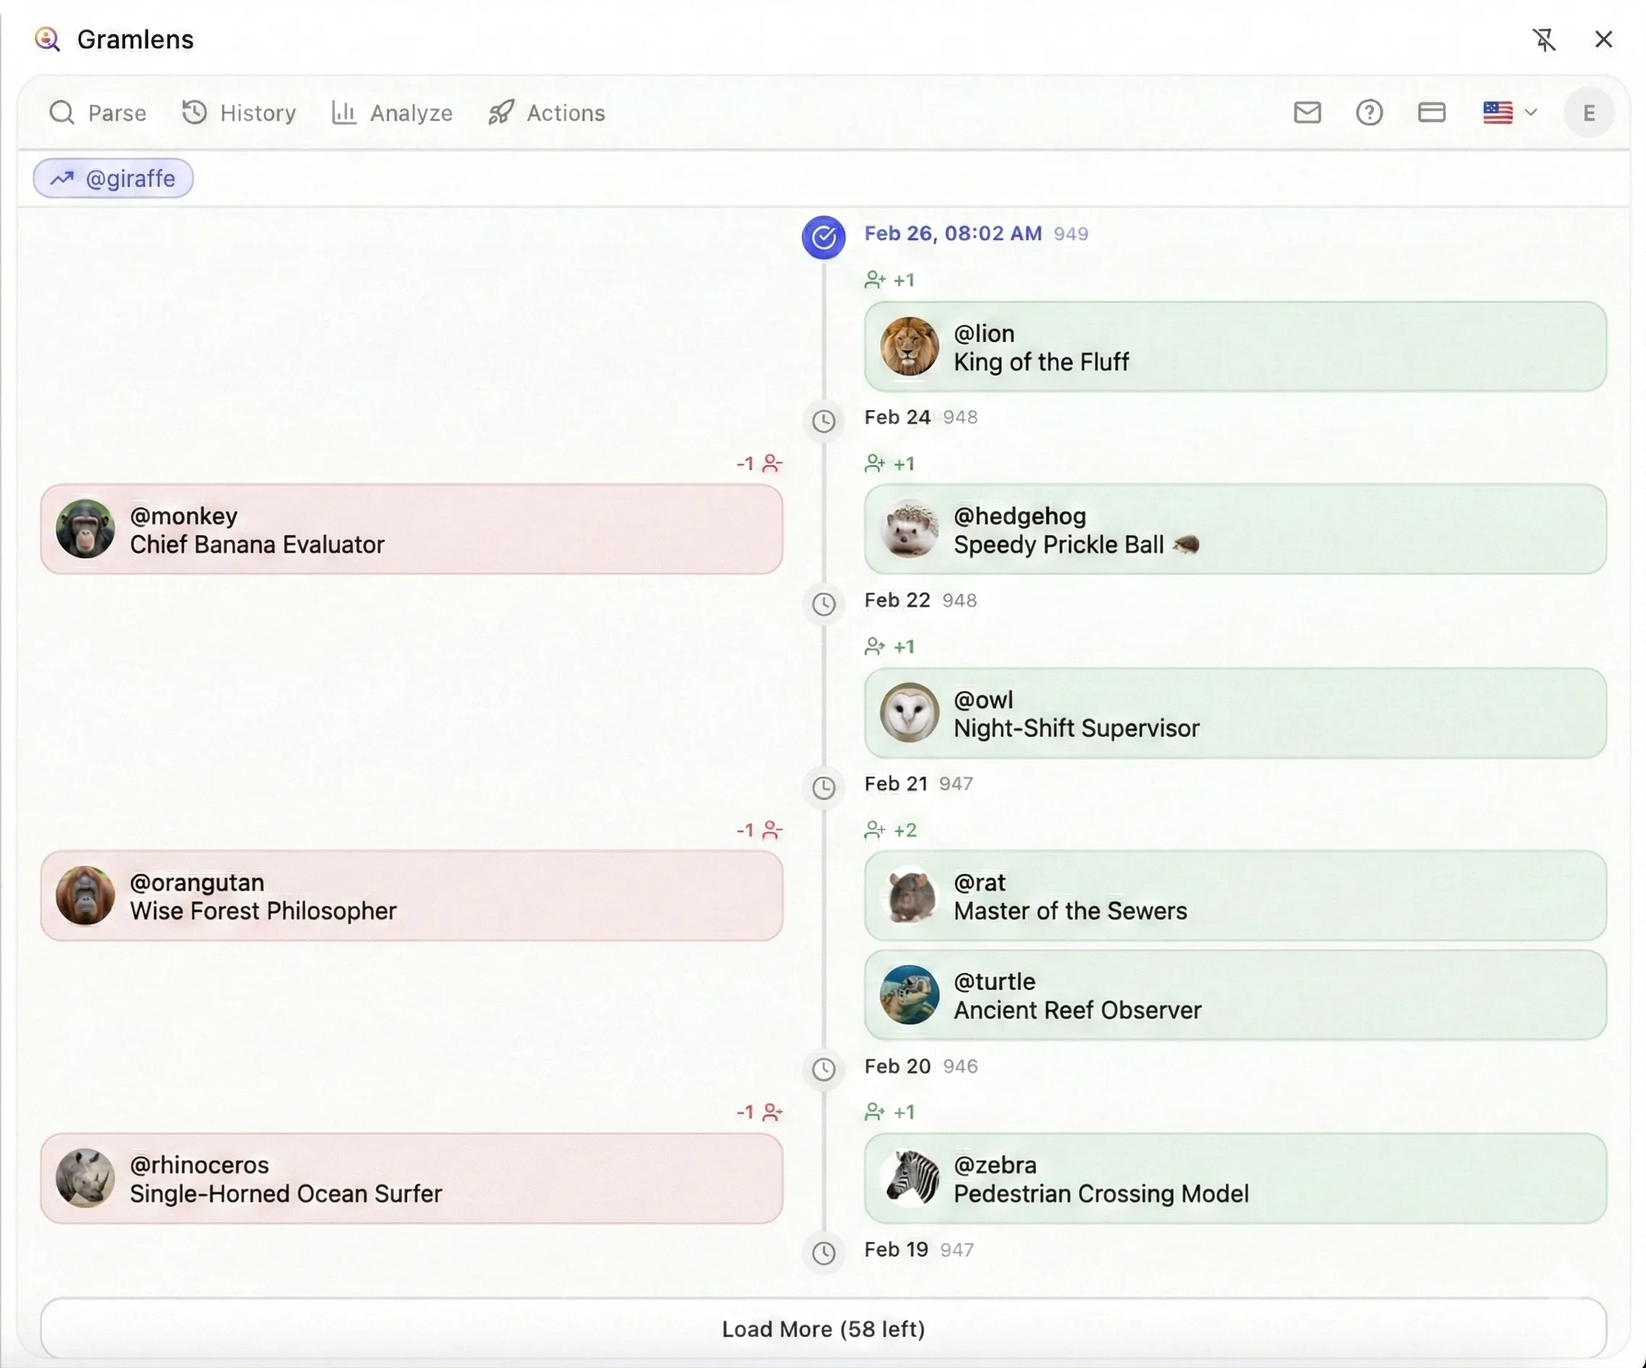This screenshot has height=1368, width=1646.
Task: Switch to the Actions tab
Action: pyautogui.click(x=546, y=113)
